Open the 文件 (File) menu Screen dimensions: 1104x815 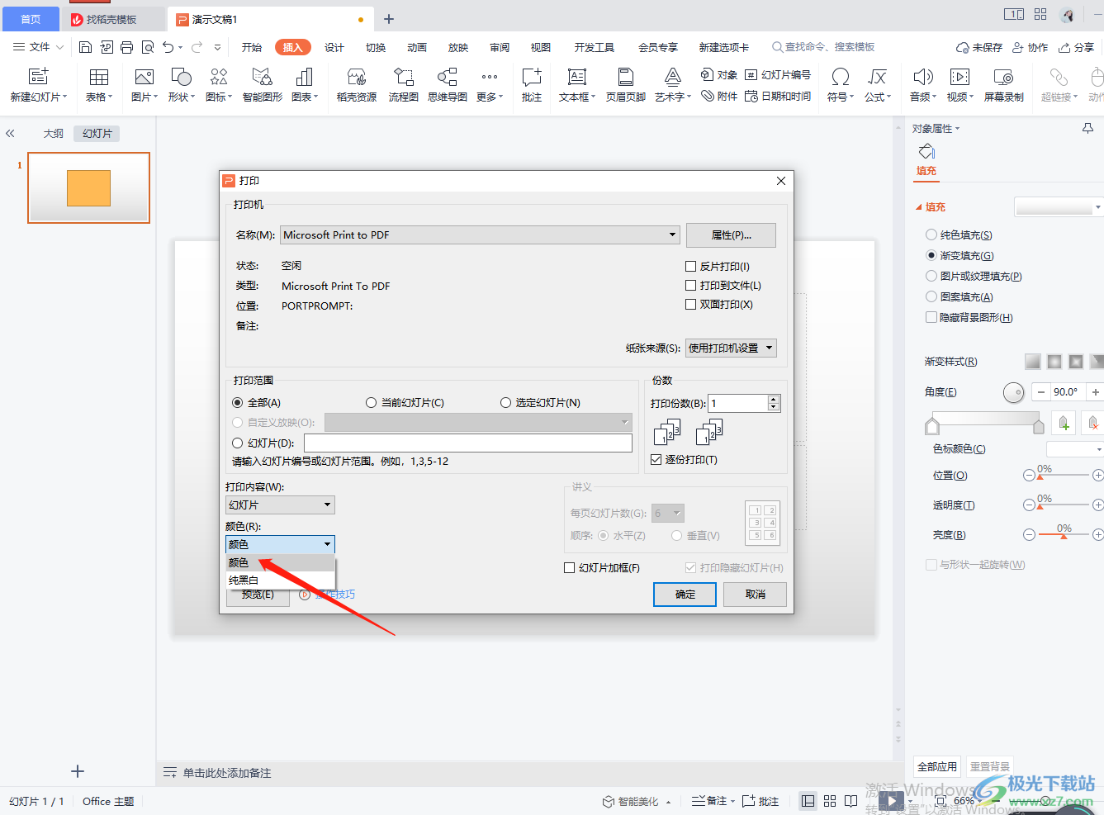[x=38, y=47]
